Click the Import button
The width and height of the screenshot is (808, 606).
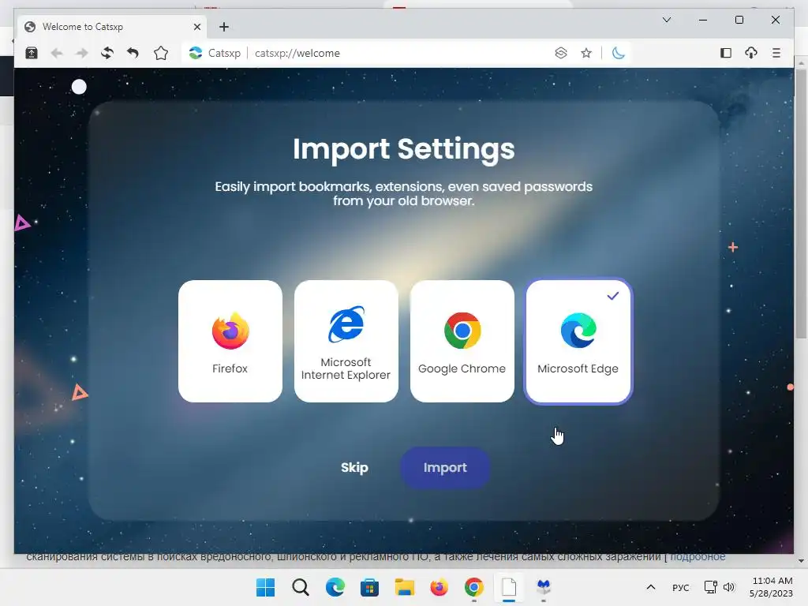[445, 467]
